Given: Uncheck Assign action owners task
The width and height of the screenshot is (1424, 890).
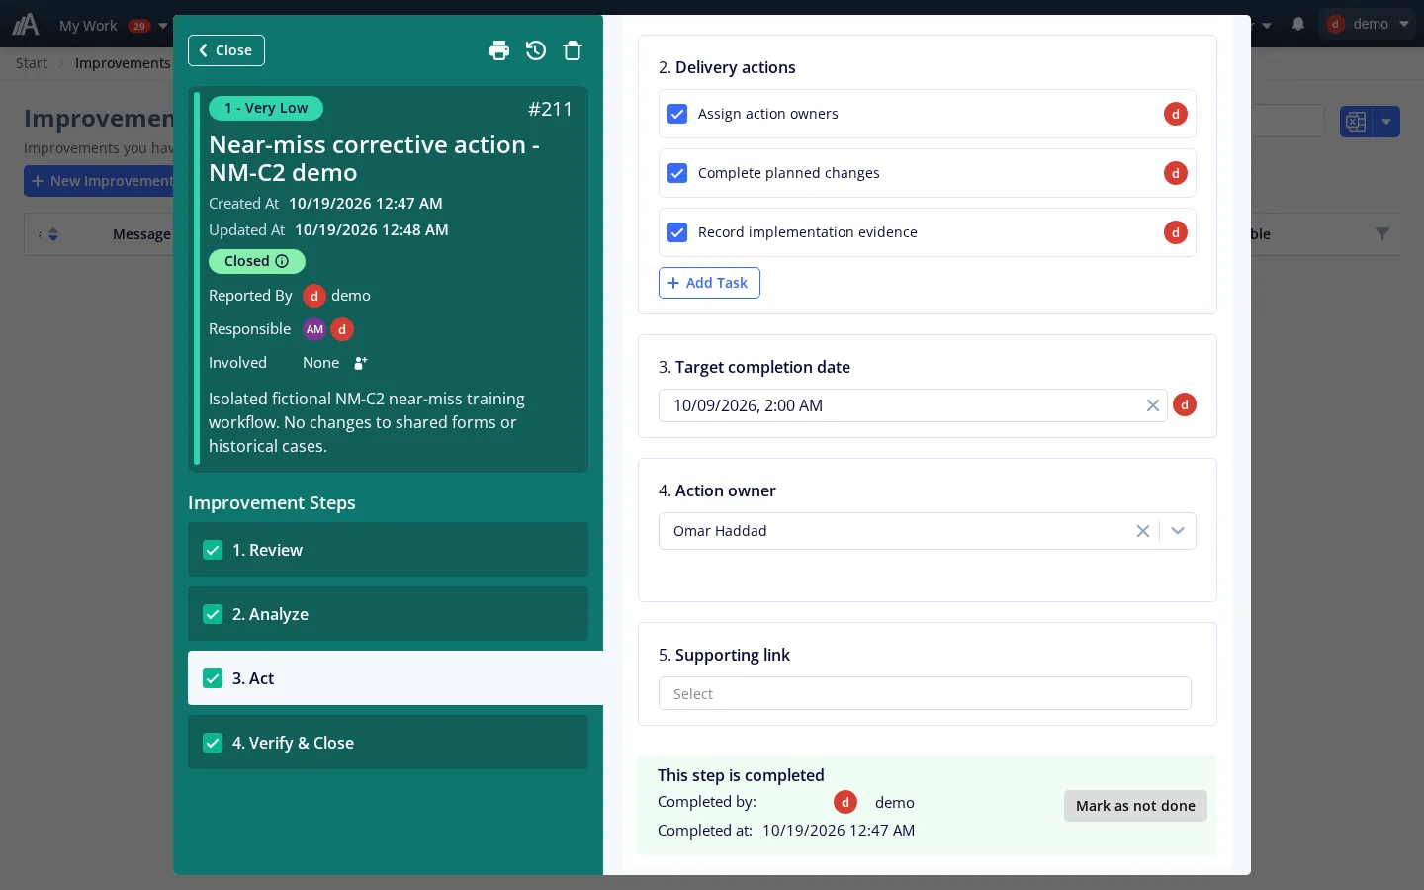Looking at the screenshot, I should coord(677,114).
